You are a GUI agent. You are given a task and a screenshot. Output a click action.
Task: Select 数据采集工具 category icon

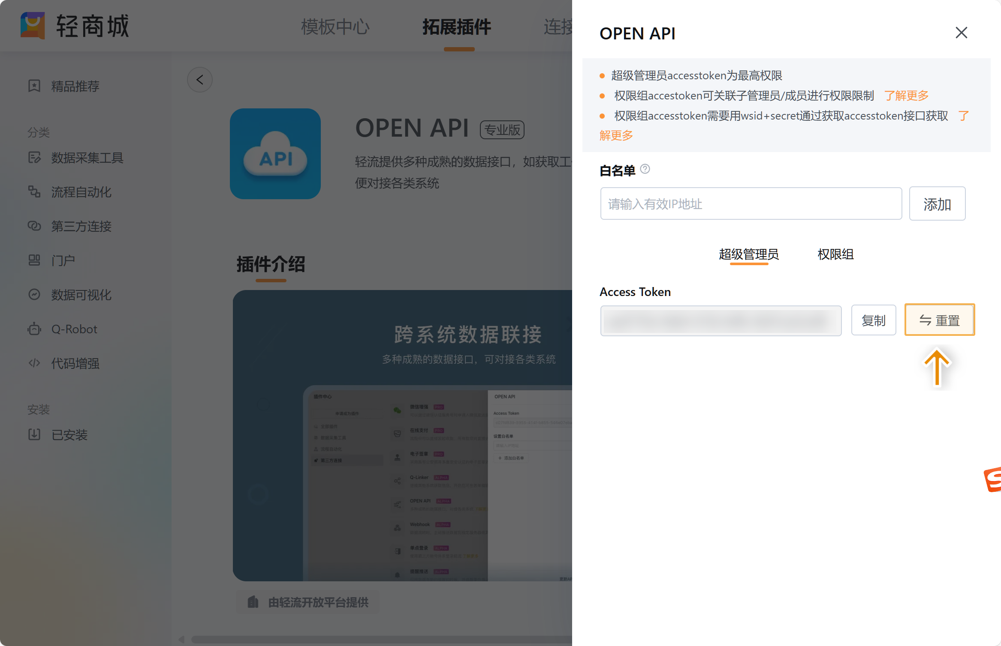tap(34, 158)
